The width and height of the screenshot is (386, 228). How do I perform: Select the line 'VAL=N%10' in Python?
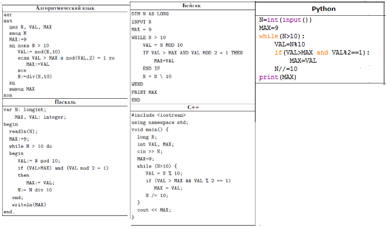tap(290, 44)
